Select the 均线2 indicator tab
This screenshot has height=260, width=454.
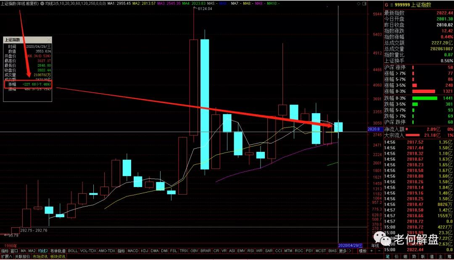tap(43, 251)
